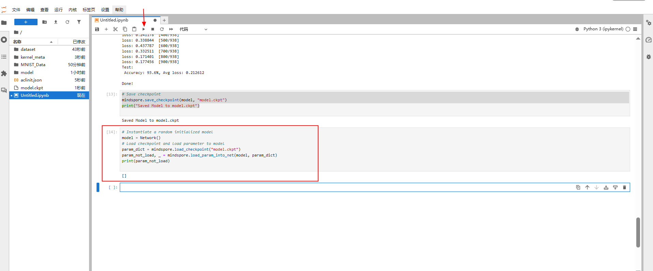
Task: Open the 查看 menu
Action: [44, 10]
